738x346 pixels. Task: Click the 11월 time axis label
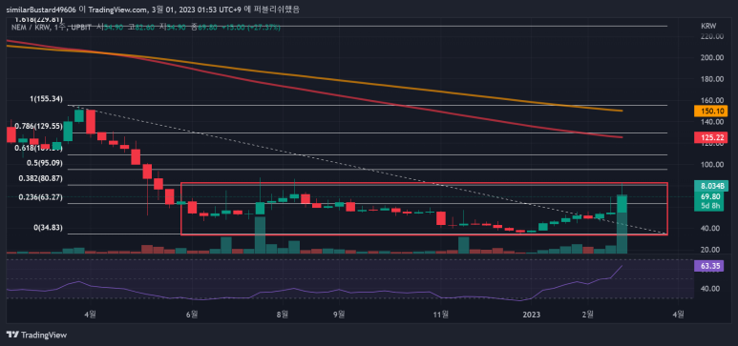441,315
